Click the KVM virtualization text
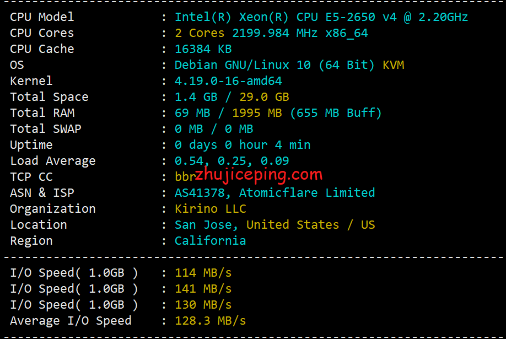 394,65
